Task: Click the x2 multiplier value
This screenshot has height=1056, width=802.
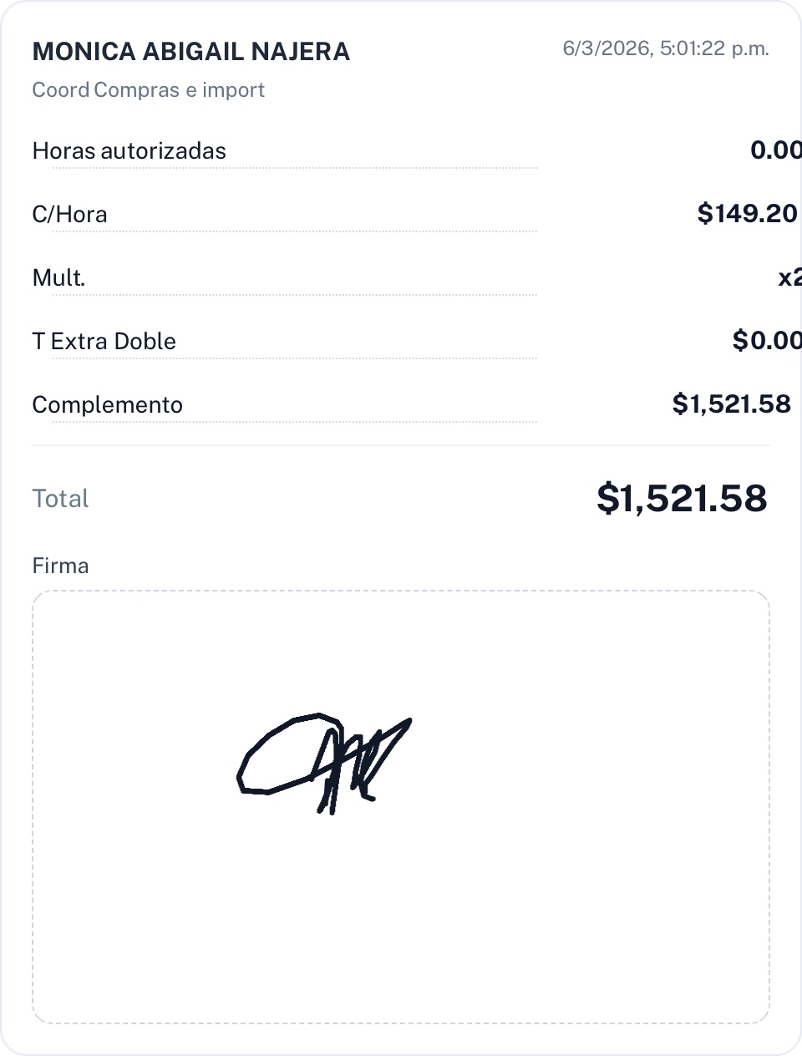Action: pos(789,277)
